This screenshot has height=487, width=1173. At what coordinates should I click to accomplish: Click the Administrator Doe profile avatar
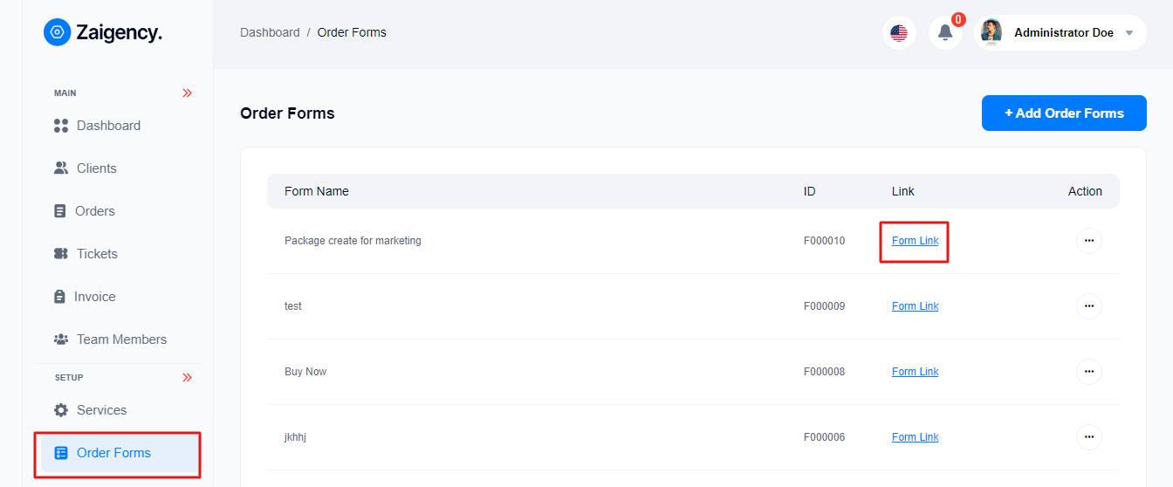click(991, 32)
